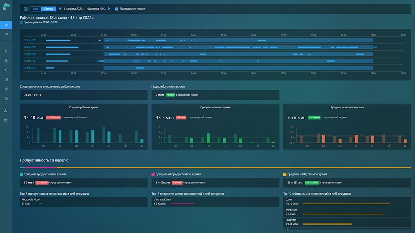Open the users group icon in the sidebar
This screenshot has height=233, width=415.
tap(6, 51)
